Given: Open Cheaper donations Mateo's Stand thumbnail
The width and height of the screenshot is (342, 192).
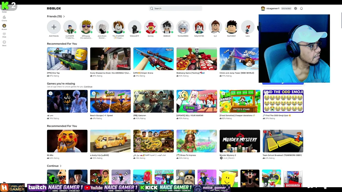Looking at the screenshot, I should tap(240, 101).
